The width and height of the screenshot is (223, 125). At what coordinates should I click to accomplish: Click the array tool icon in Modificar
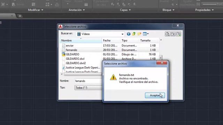47,5
